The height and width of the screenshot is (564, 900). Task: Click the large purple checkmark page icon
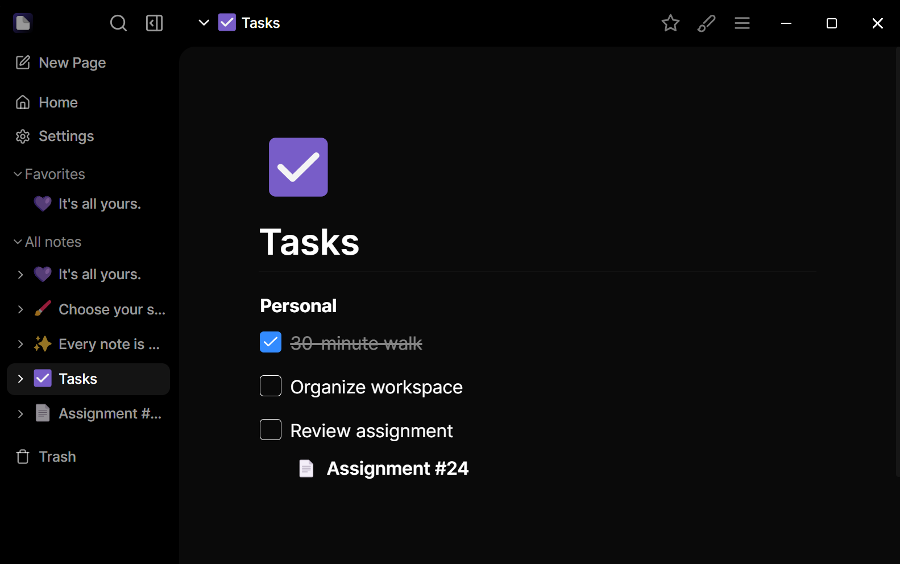pos(298,167)
